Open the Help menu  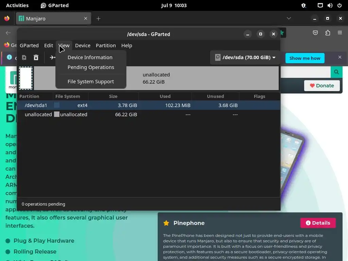pyautogui.click(x=127, y=46)
